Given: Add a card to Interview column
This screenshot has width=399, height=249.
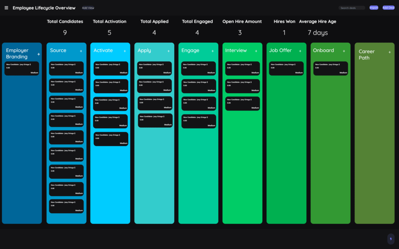Looking at the screenshot, I should (x=256, y=51).
